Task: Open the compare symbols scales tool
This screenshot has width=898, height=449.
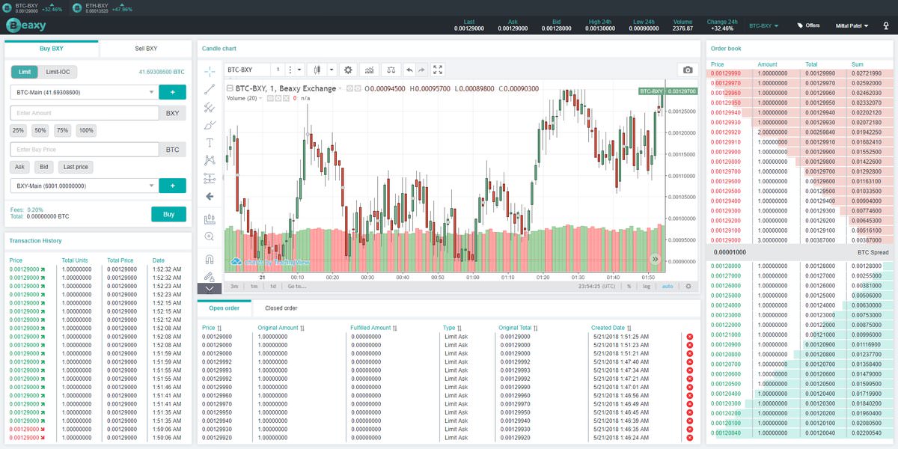Action: tap(390, 70)
